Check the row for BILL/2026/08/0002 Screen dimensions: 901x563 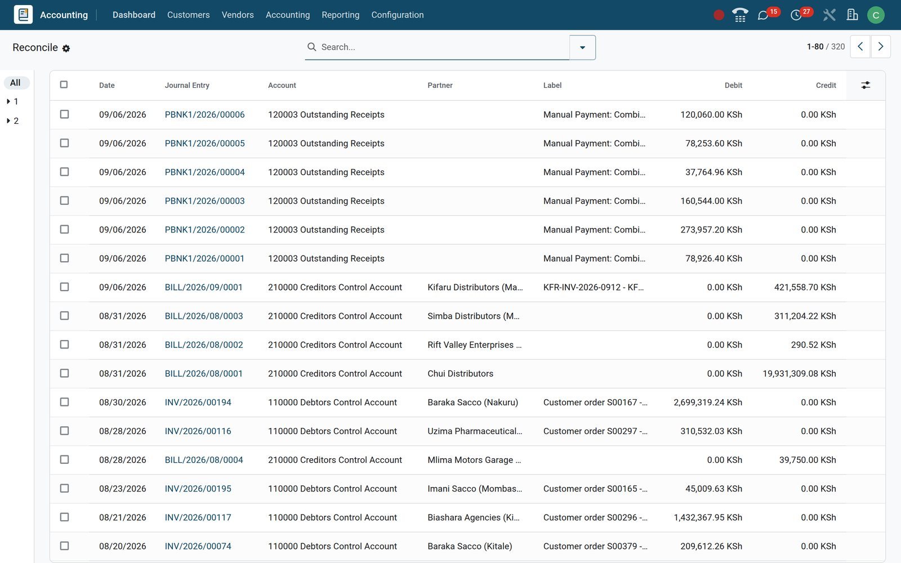[64, 344]
